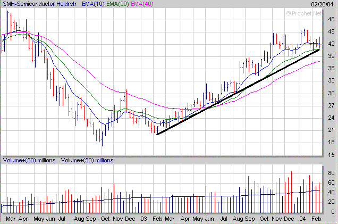This screenshot has height=224, width=338.
Task: Click the 42 price axis value
Action: pyautogui.click(x=331, y=44)
